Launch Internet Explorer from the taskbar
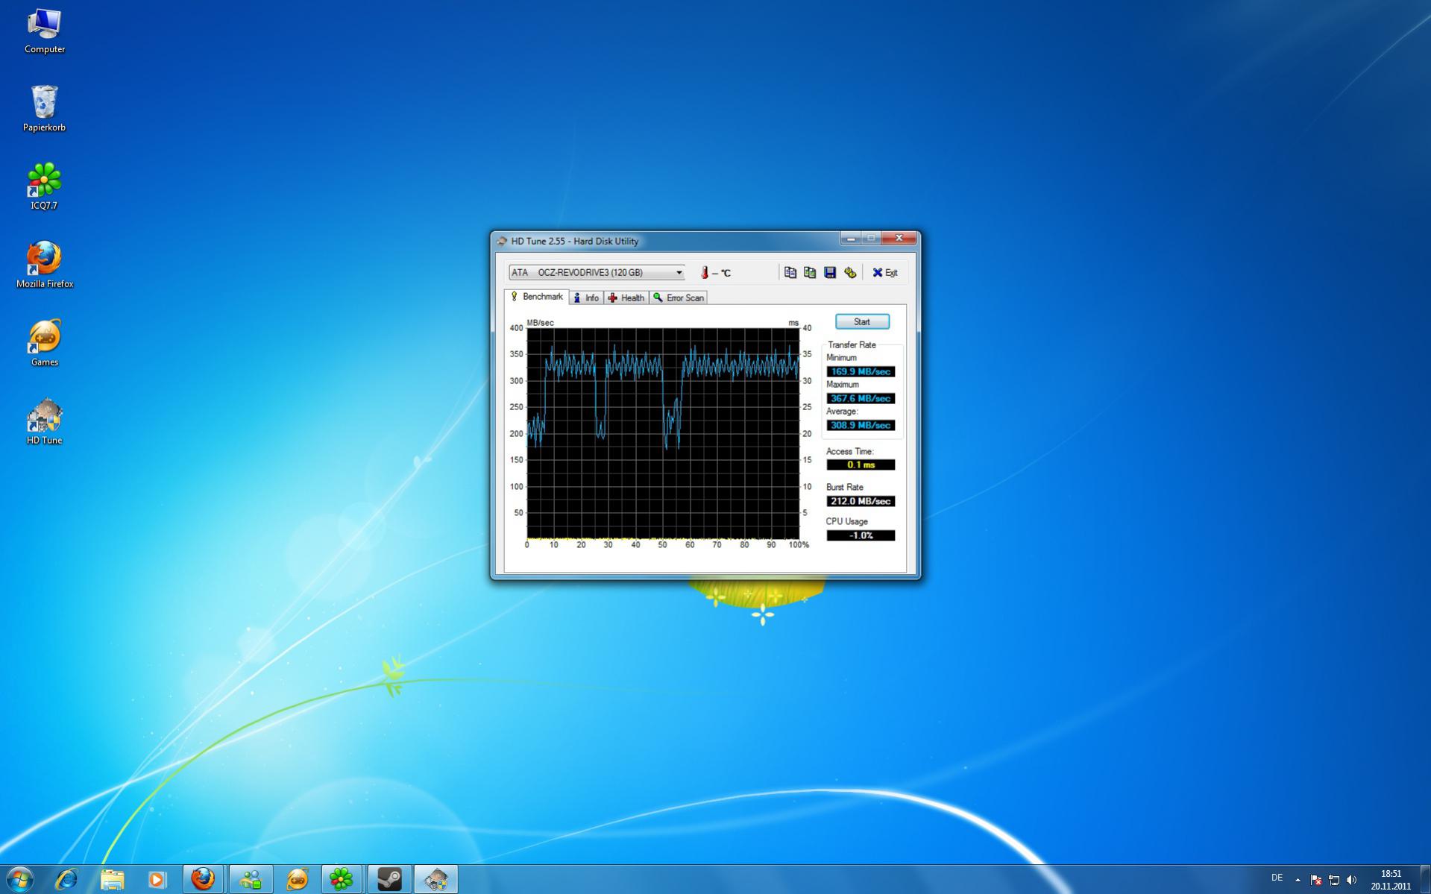 click(x=66, y=880)
